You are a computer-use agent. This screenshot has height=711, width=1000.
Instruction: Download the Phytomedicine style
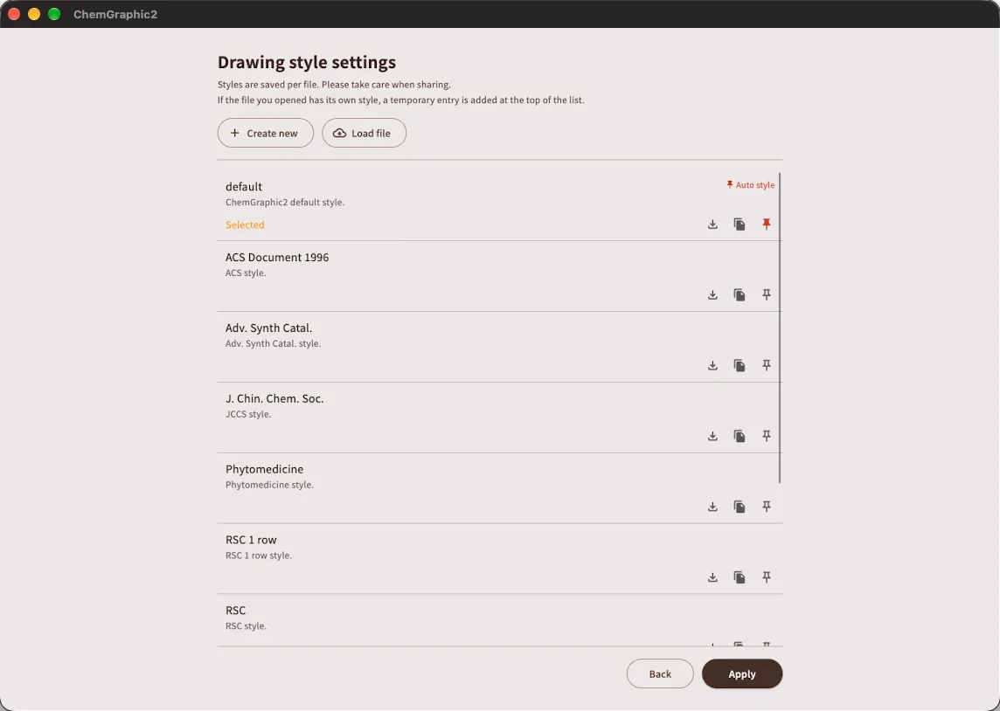click(712, 507)
